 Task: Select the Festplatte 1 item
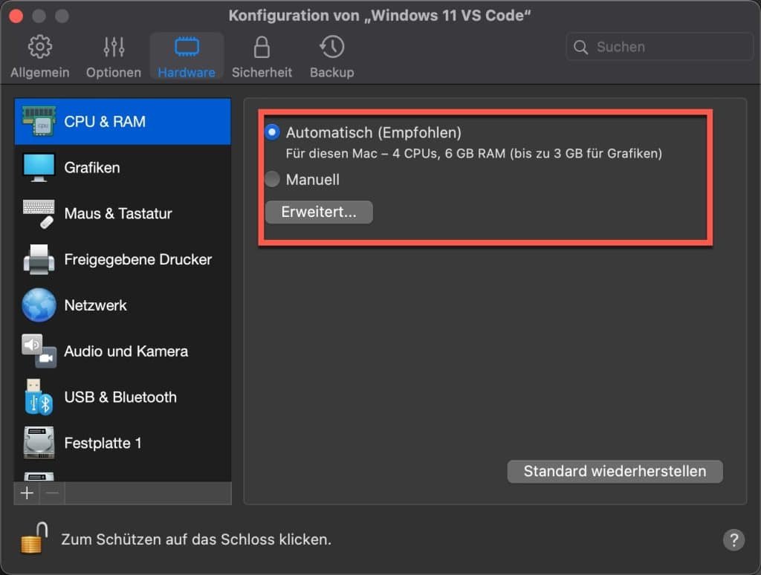[103, 443]
